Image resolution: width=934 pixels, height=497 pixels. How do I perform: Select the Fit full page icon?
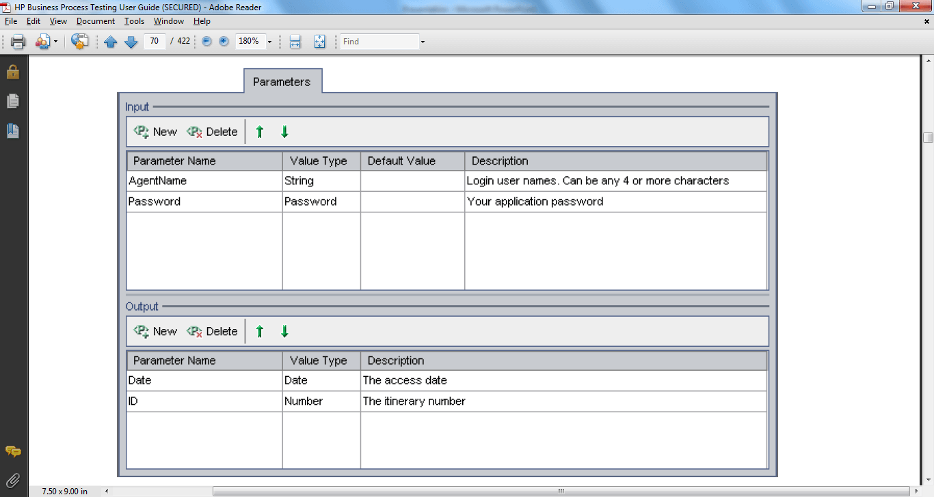tap(319, 42)
